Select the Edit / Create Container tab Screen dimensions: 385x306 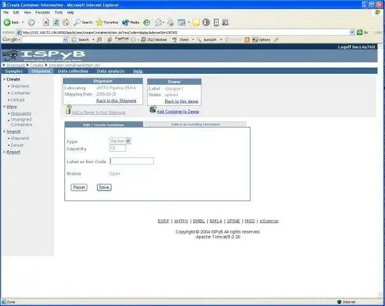point(104,124)
